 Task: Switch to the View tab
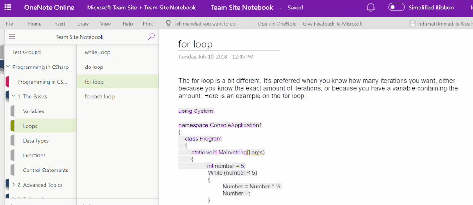coord(106,24)
